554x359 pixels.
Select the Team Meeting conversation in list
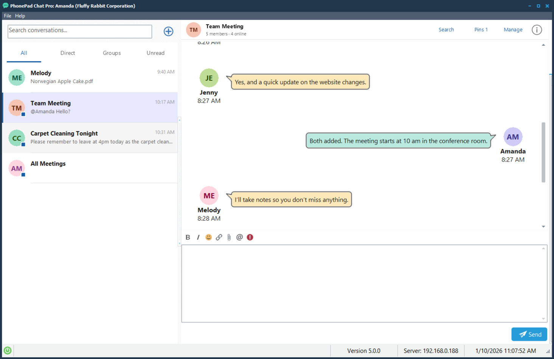click(90, 108)
